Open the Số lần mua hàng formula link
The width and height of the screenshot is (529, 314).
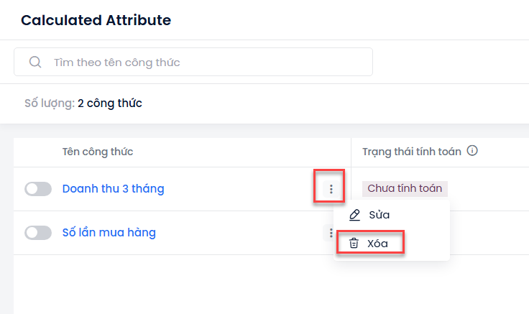click(x=109, y=232)
